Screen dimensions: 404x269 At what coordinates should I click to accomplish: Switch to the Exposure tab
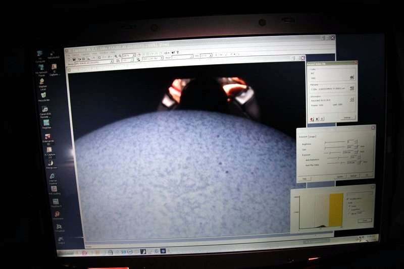click(303, 137)
